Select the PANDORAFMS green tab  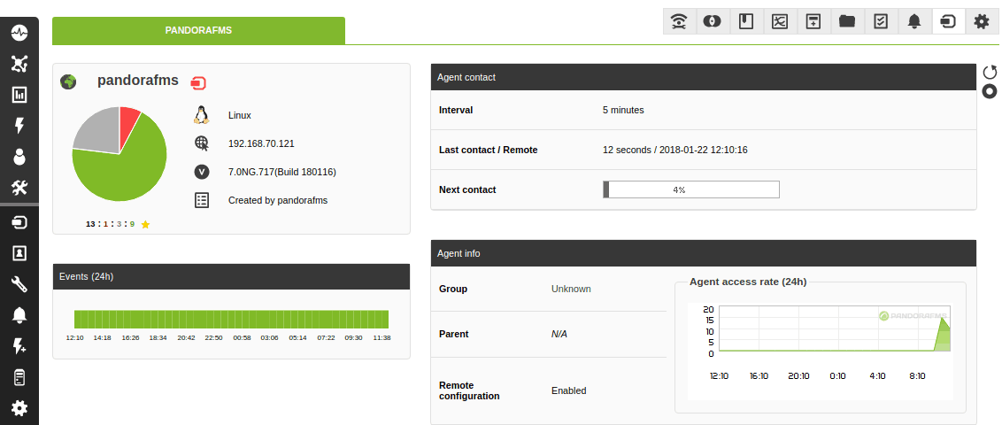(x=198, y=31)
